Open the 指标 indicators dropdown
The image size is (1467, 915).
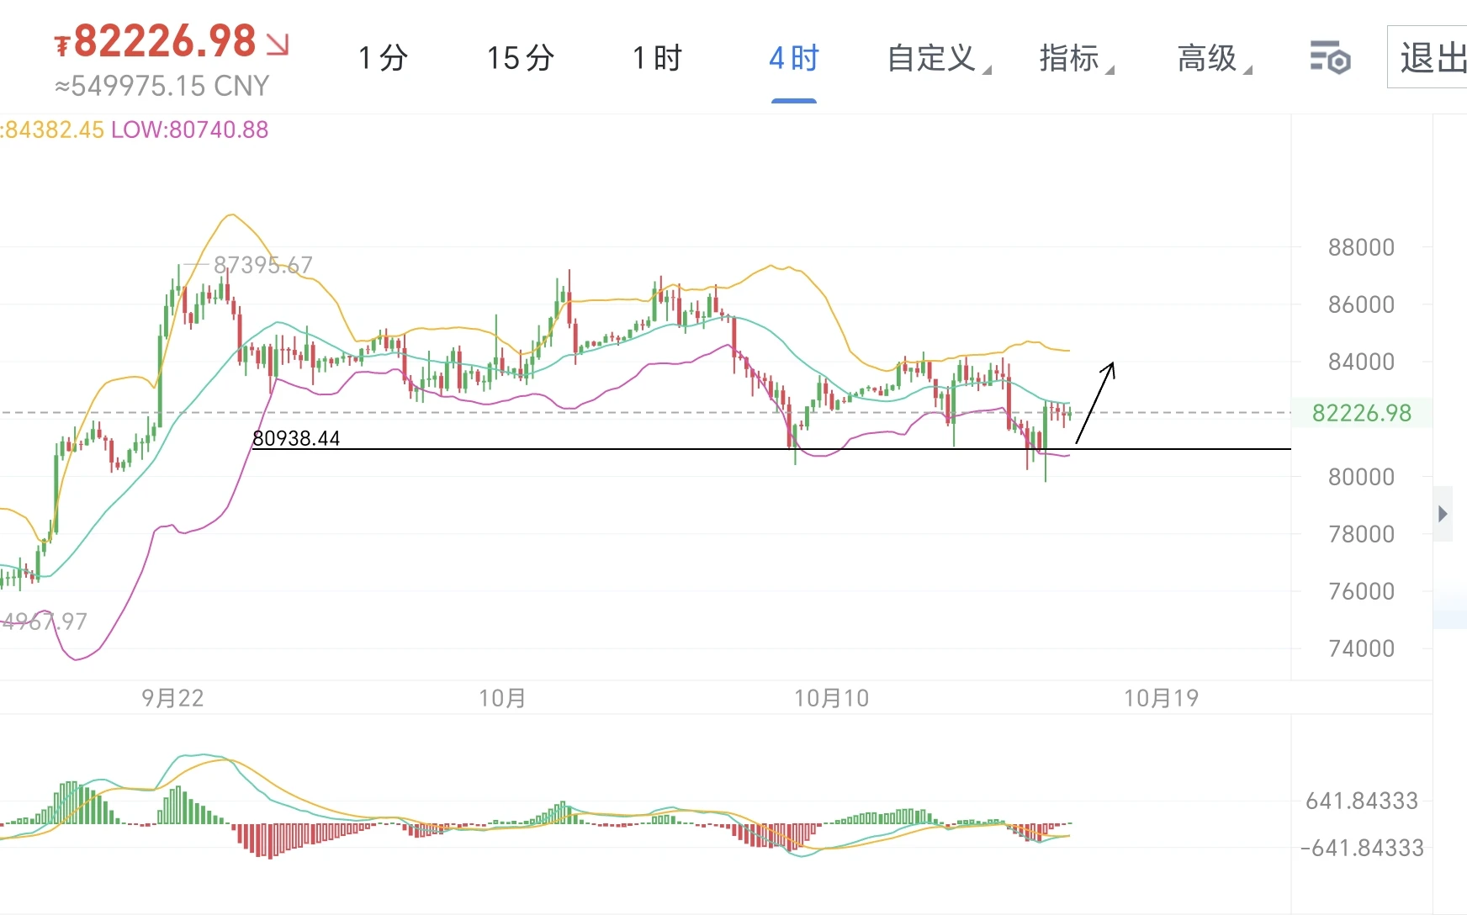click(1076, 58)
